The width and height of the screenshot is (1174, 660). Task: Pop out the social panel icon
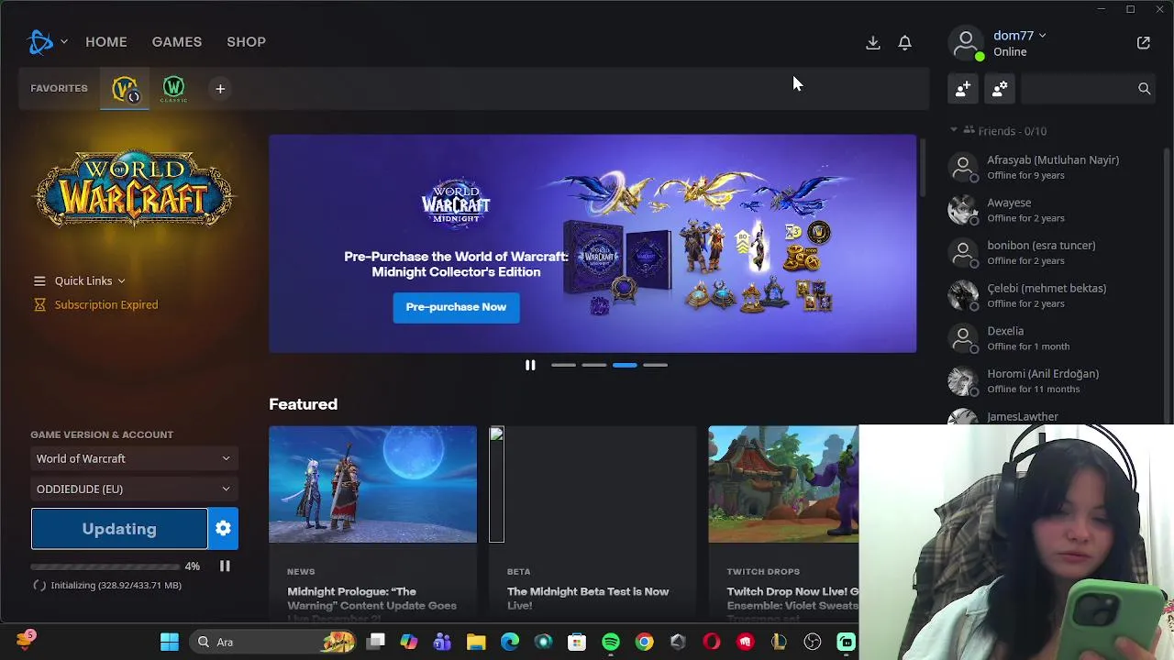(1143, 42)
